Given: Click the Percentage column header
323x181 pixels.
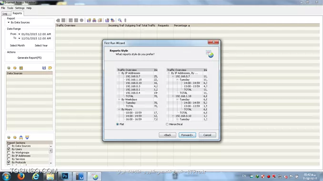Looking at the screenshot, I should 182,26.
